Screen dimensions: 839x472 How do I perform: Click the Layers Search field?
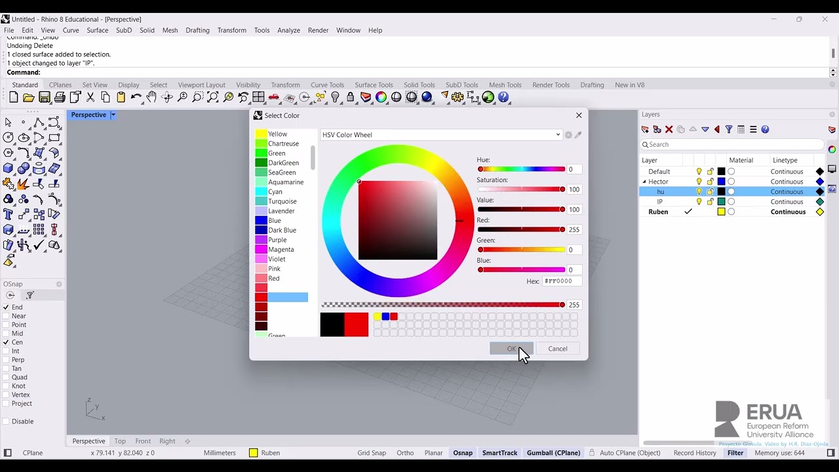[x=732, y=145]
